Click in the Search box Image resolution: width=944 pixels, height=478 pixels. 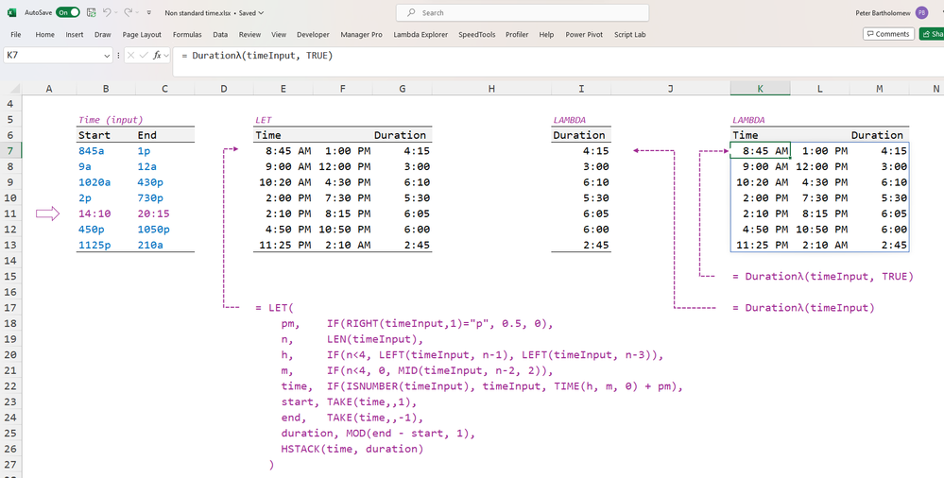click(x=523, y=12)
